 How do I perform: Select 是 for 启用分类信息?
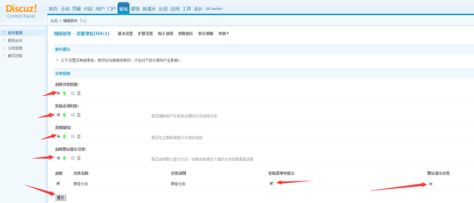[58, 93]
